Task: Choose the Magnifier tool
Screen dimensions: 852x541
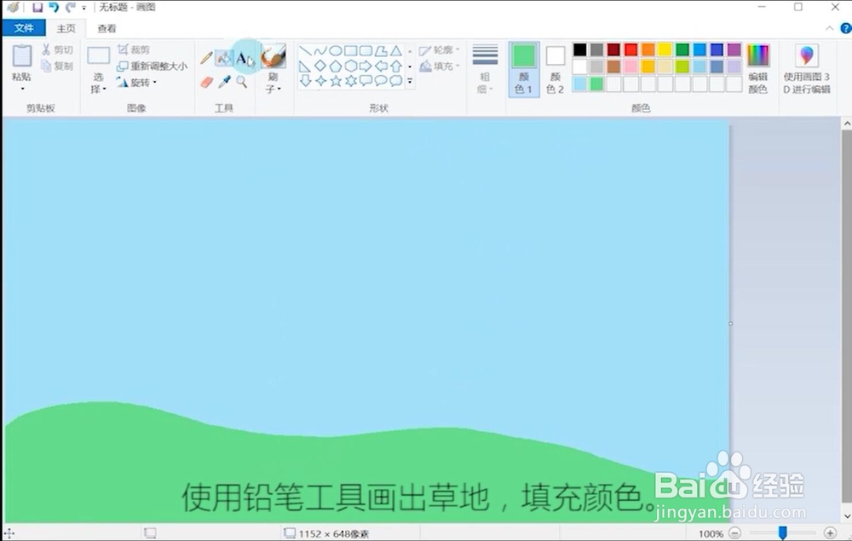Action: pos(241,80)
